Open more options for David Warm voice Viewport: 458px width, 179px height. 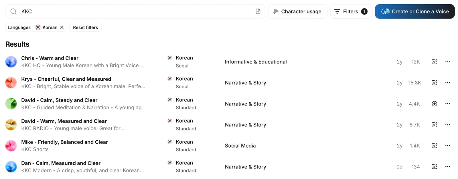click(447, 125)
